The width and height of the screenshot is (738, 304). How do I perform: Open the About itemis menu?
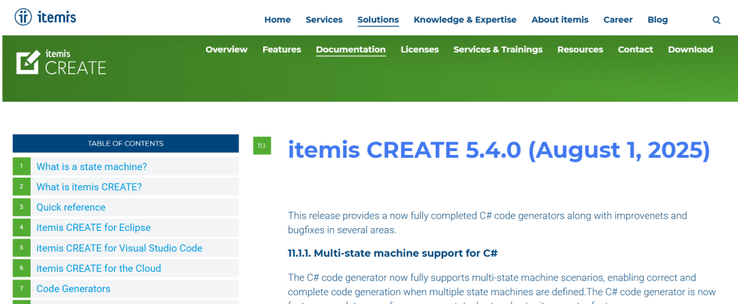coord(560,20)
